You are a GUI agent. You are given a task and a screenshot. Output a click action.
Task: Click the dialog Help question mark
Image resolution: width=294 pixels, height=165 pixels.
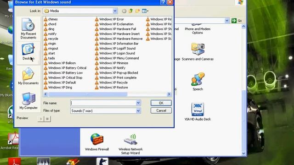(163, 2)
